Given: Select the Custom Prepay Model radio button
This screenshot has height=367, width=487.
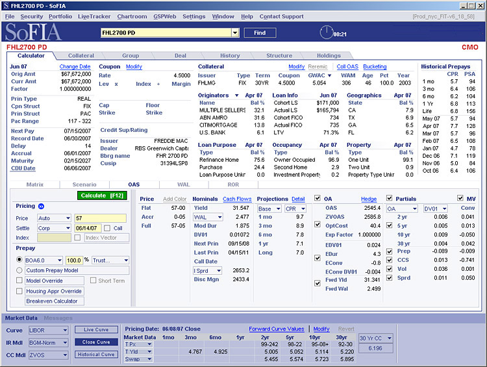Looking at the screenshot, I should point(19,270).
